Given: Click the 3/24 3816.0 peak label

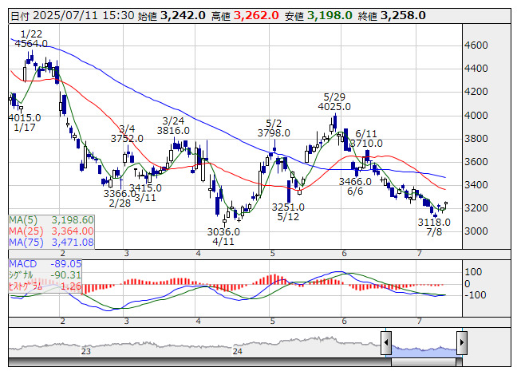Looking at the screenshot, I should [x=173, y=126].
